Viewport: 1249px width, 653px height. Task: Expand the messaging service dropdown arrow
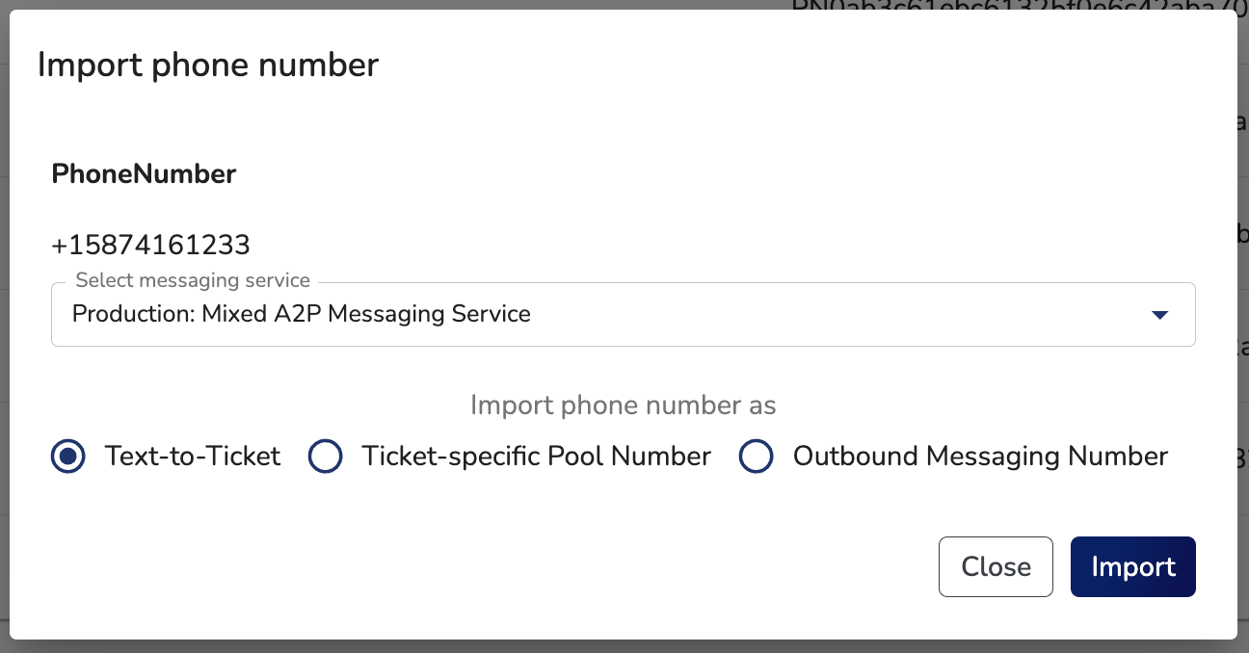[1160, 315]
